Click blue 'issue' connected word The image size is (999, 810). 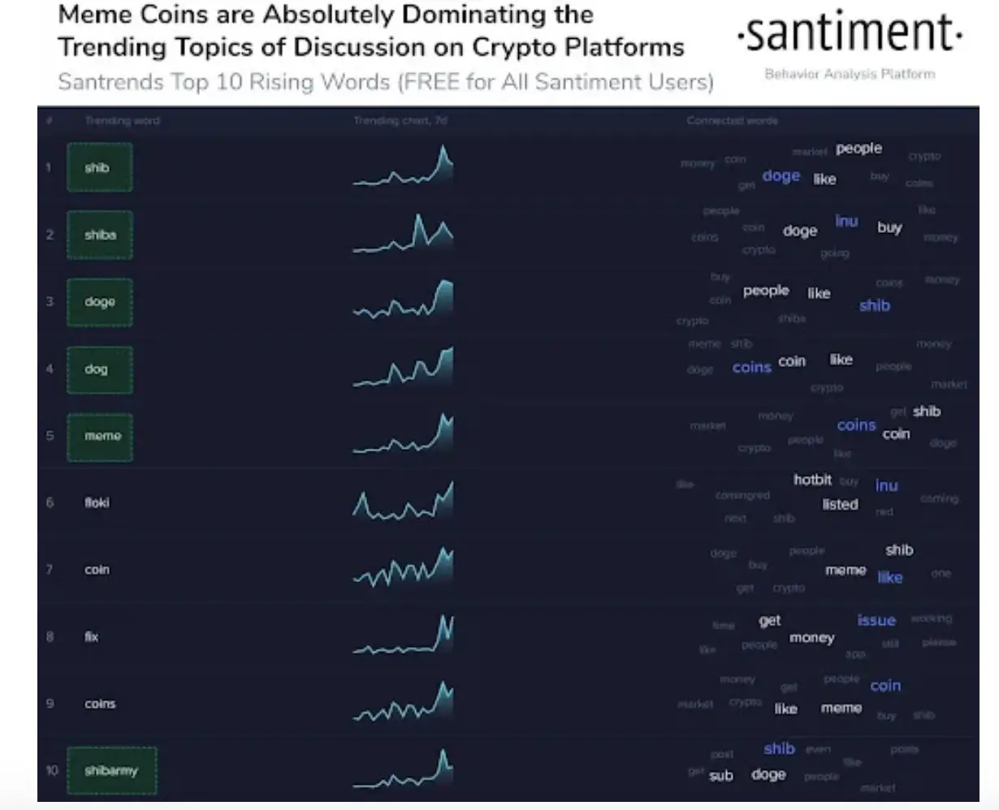pyautogui.click(x=876, y=620)
